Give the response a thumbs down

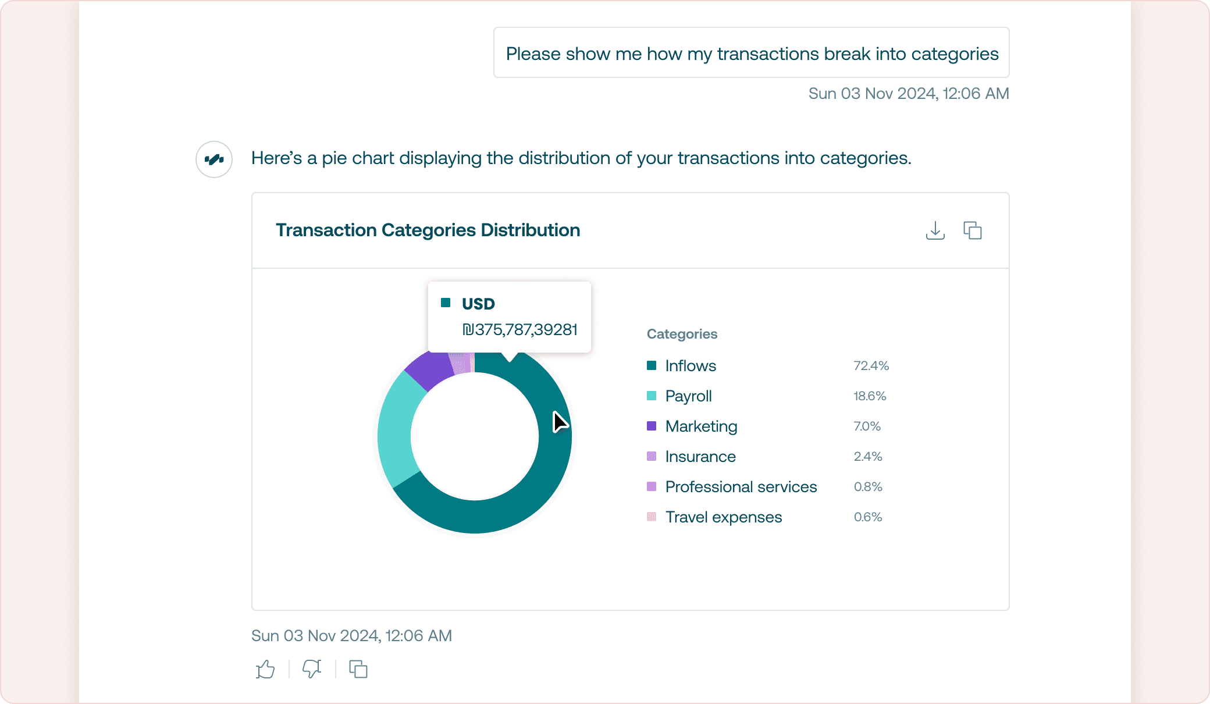(x=312, y=669)
